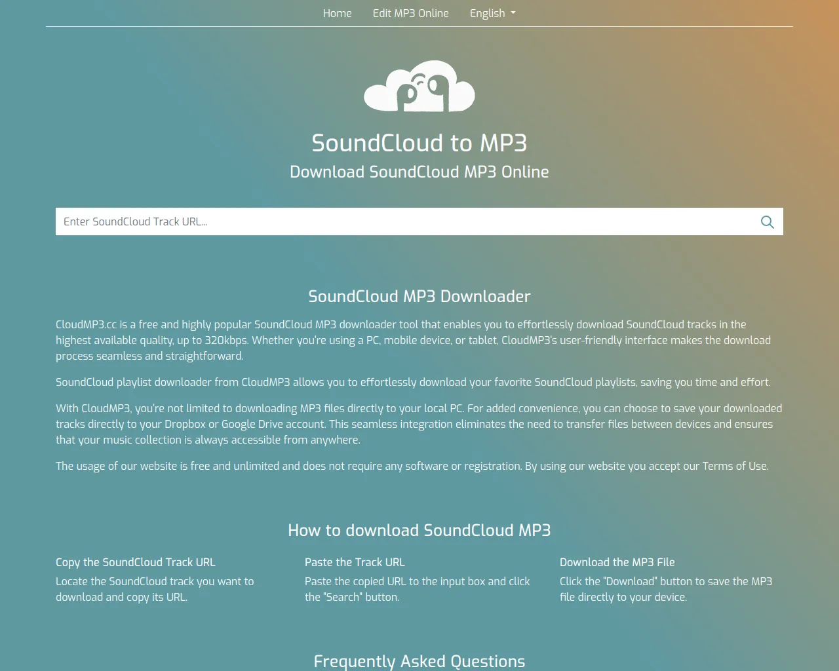This screenshot has width=839, height=671.
Task: Open the English language dropdown
Action: pos(493,13)
